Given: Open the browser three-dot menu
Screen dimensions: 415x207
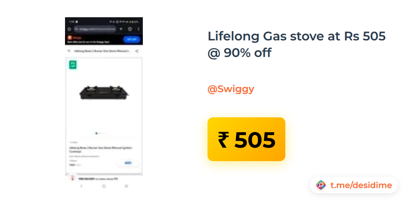Looking at the screenshot, I should point(138,29).
